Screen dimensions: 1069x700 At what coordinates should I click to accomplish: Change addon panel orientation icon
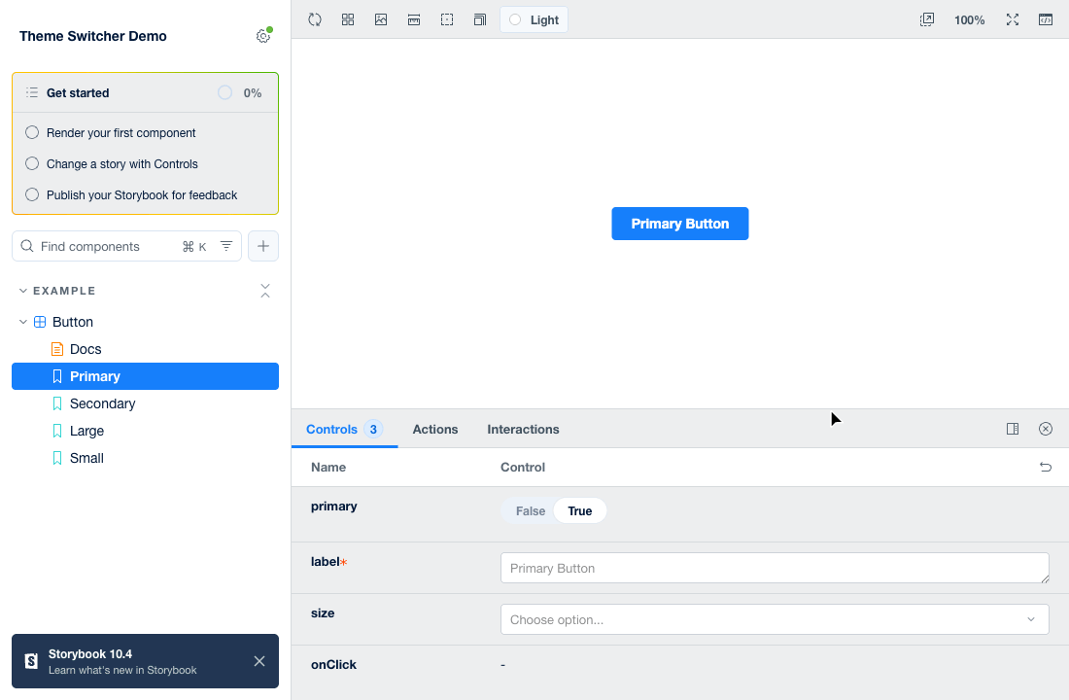[x=1013, y=429]
